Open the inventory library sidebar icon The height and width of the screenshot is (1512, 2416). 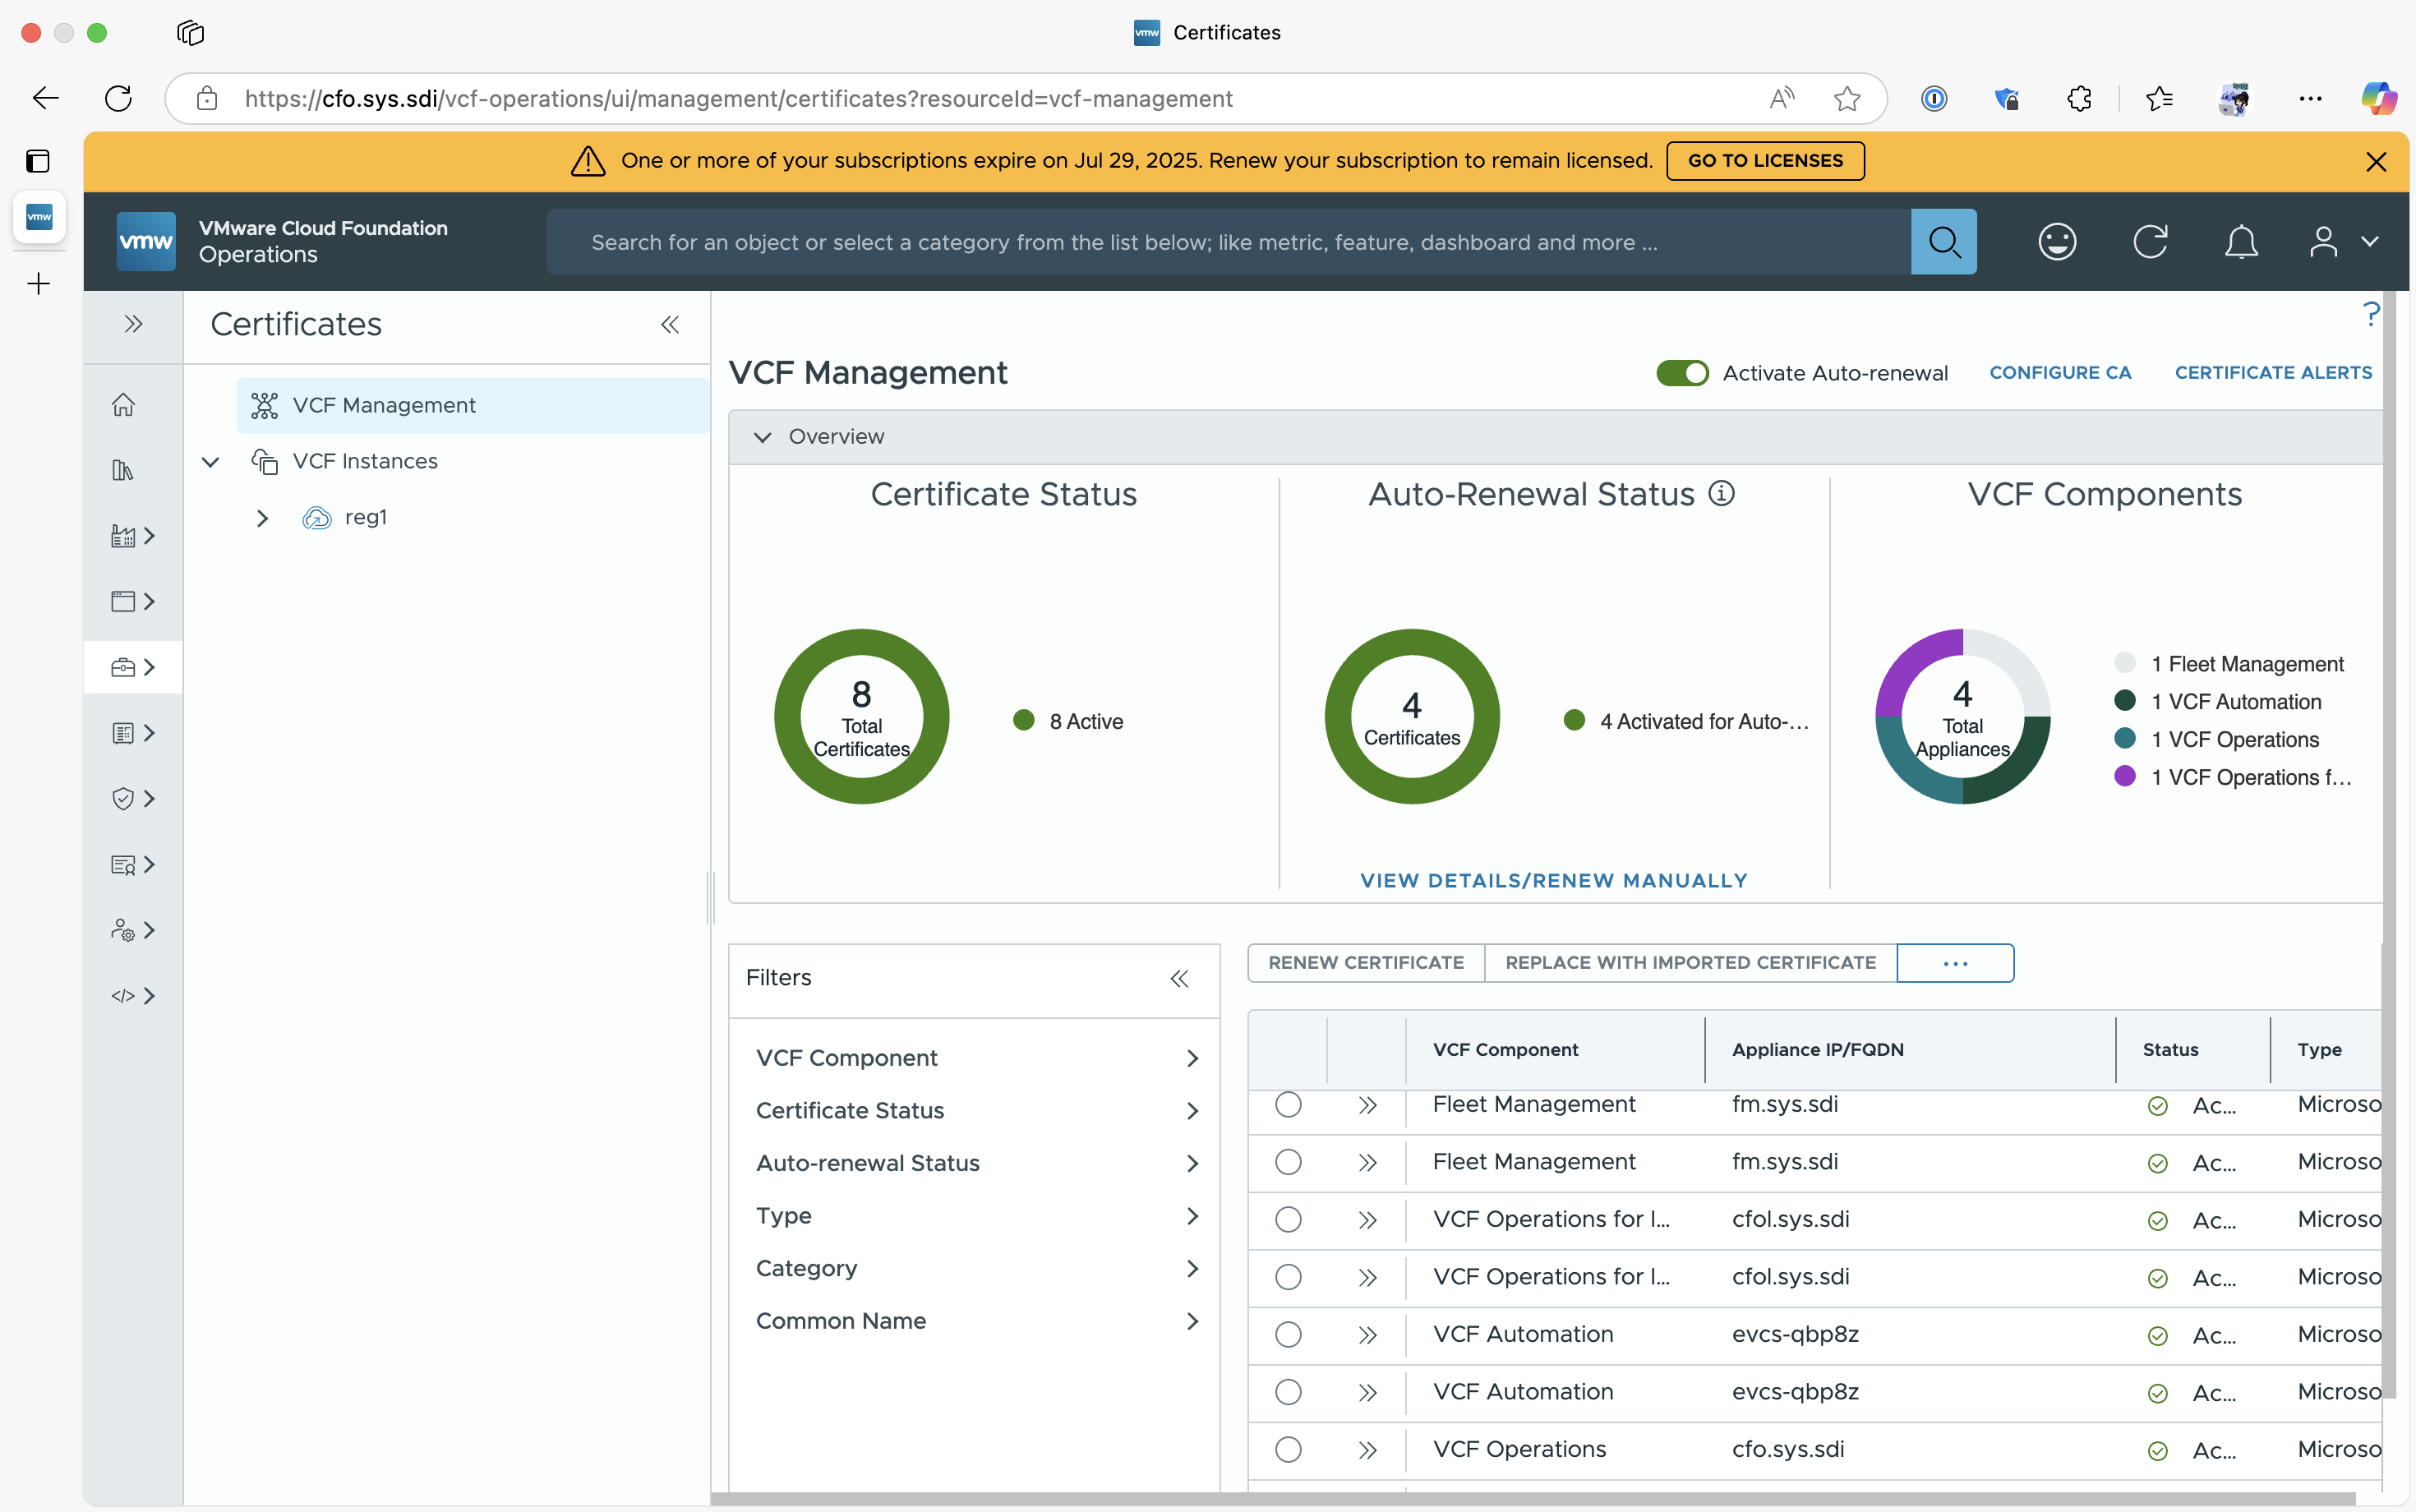[123, 470]
